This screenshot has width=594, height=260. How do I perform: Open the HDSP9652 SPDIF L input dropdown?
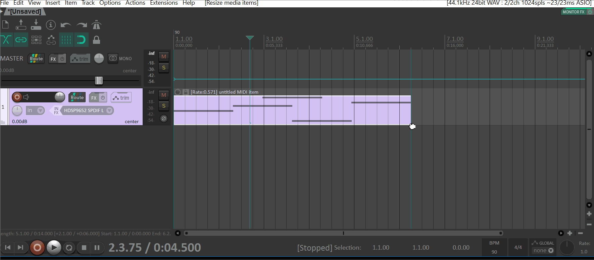(x=88, y=110)
